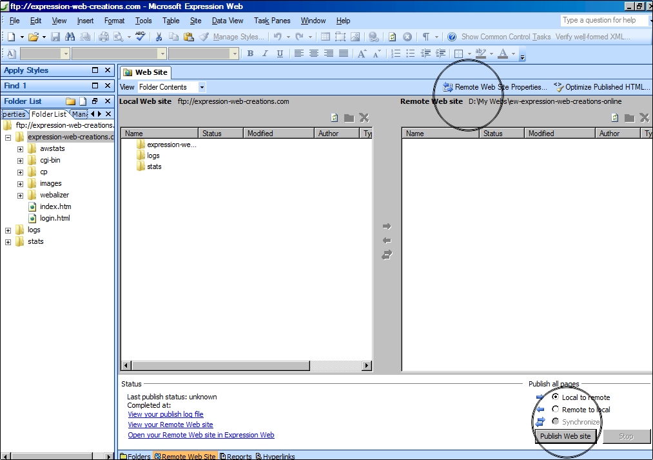Image resolution: width=653 pixels, height=460 pixels.
Task: Expand the awstats folder
Action: coord(20,149)
